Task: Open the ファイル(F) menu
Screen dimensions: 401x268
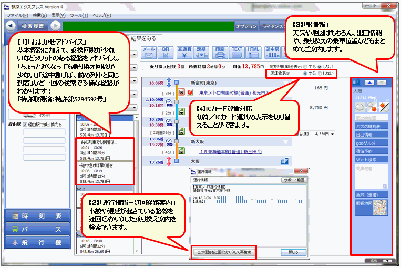Action: pyautogui.click(x=17, y=16)
